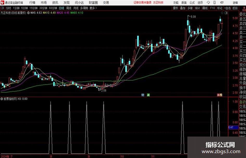Click the 复权 toolbar button

175,8
